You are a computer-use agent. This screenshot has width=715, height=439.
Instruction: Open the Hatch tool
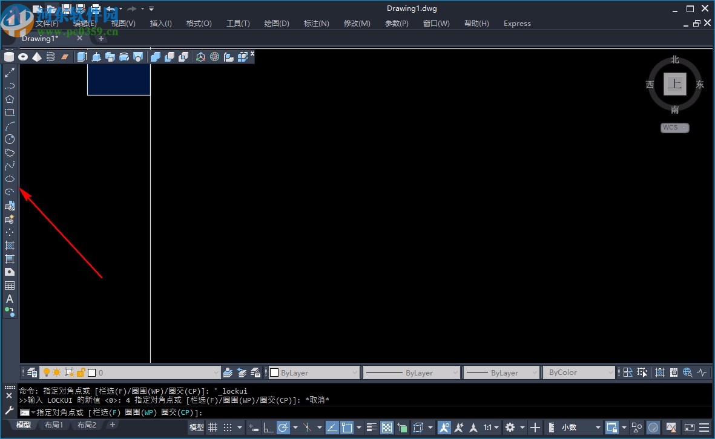pos(10,246)
